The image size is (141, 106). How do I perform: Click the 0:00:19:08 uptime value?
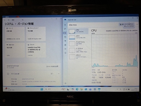click(96, 83)
